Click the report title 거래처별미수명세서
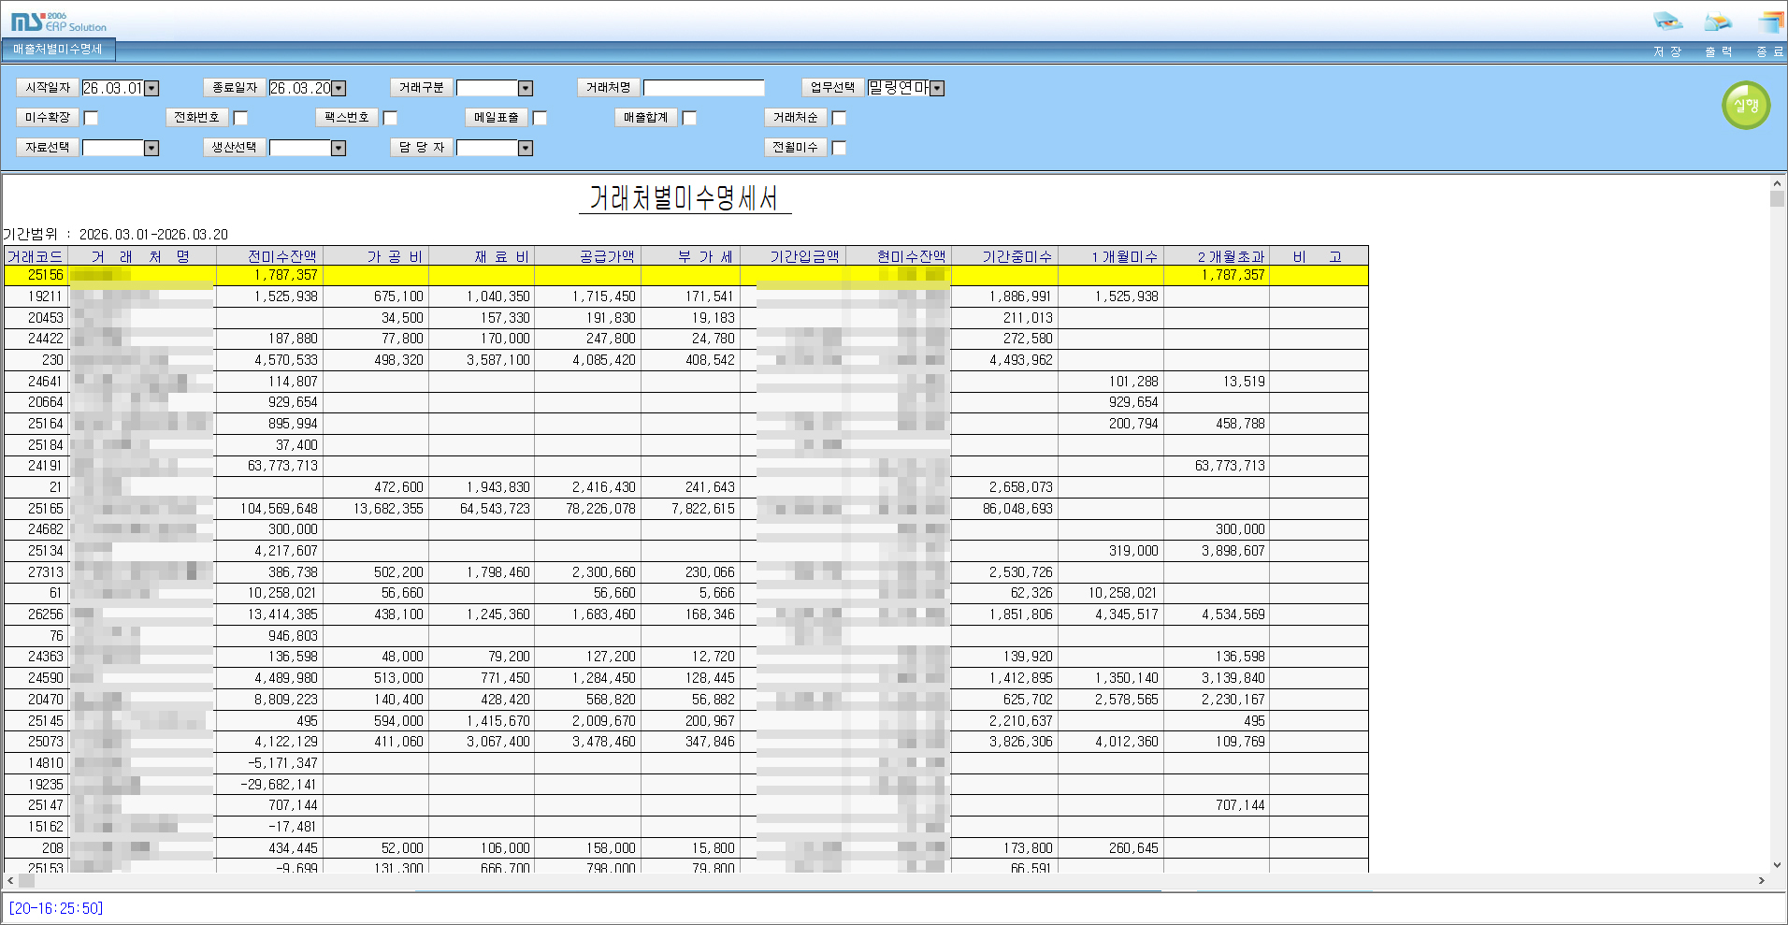This screenshot has height=925, width=1788. (684, 197)
